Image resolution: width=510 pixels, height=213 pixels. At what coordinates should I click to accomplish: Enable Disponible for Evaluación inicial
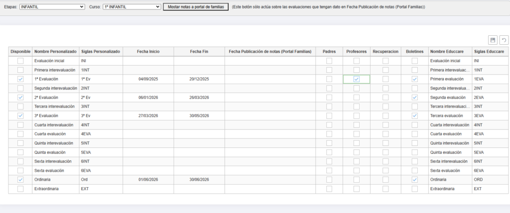click(x=20, y=61)
